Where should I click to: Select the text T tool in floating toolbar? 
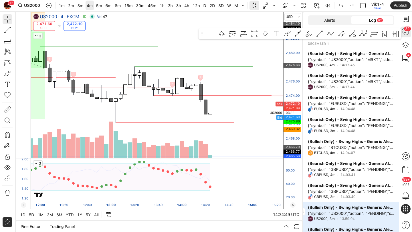pos(276,34)
